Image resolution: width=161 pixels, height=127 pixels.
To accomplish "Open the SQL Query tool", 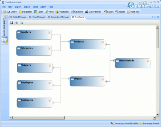I will (10, 12).
